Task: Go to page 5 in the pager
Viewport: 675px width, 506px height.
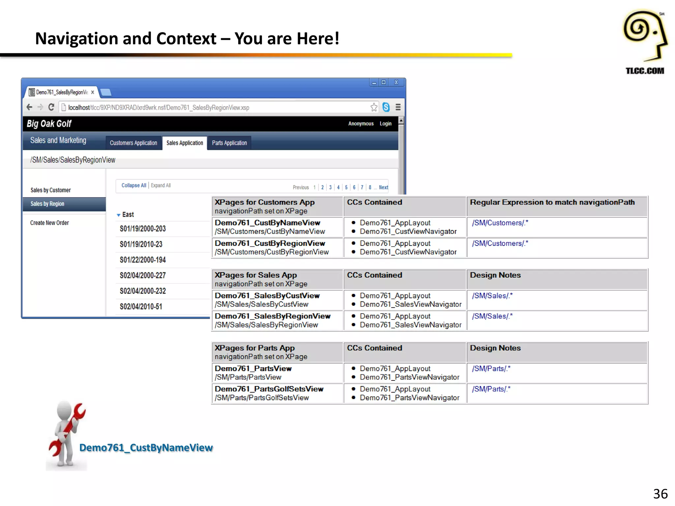Action: (346, 187)
